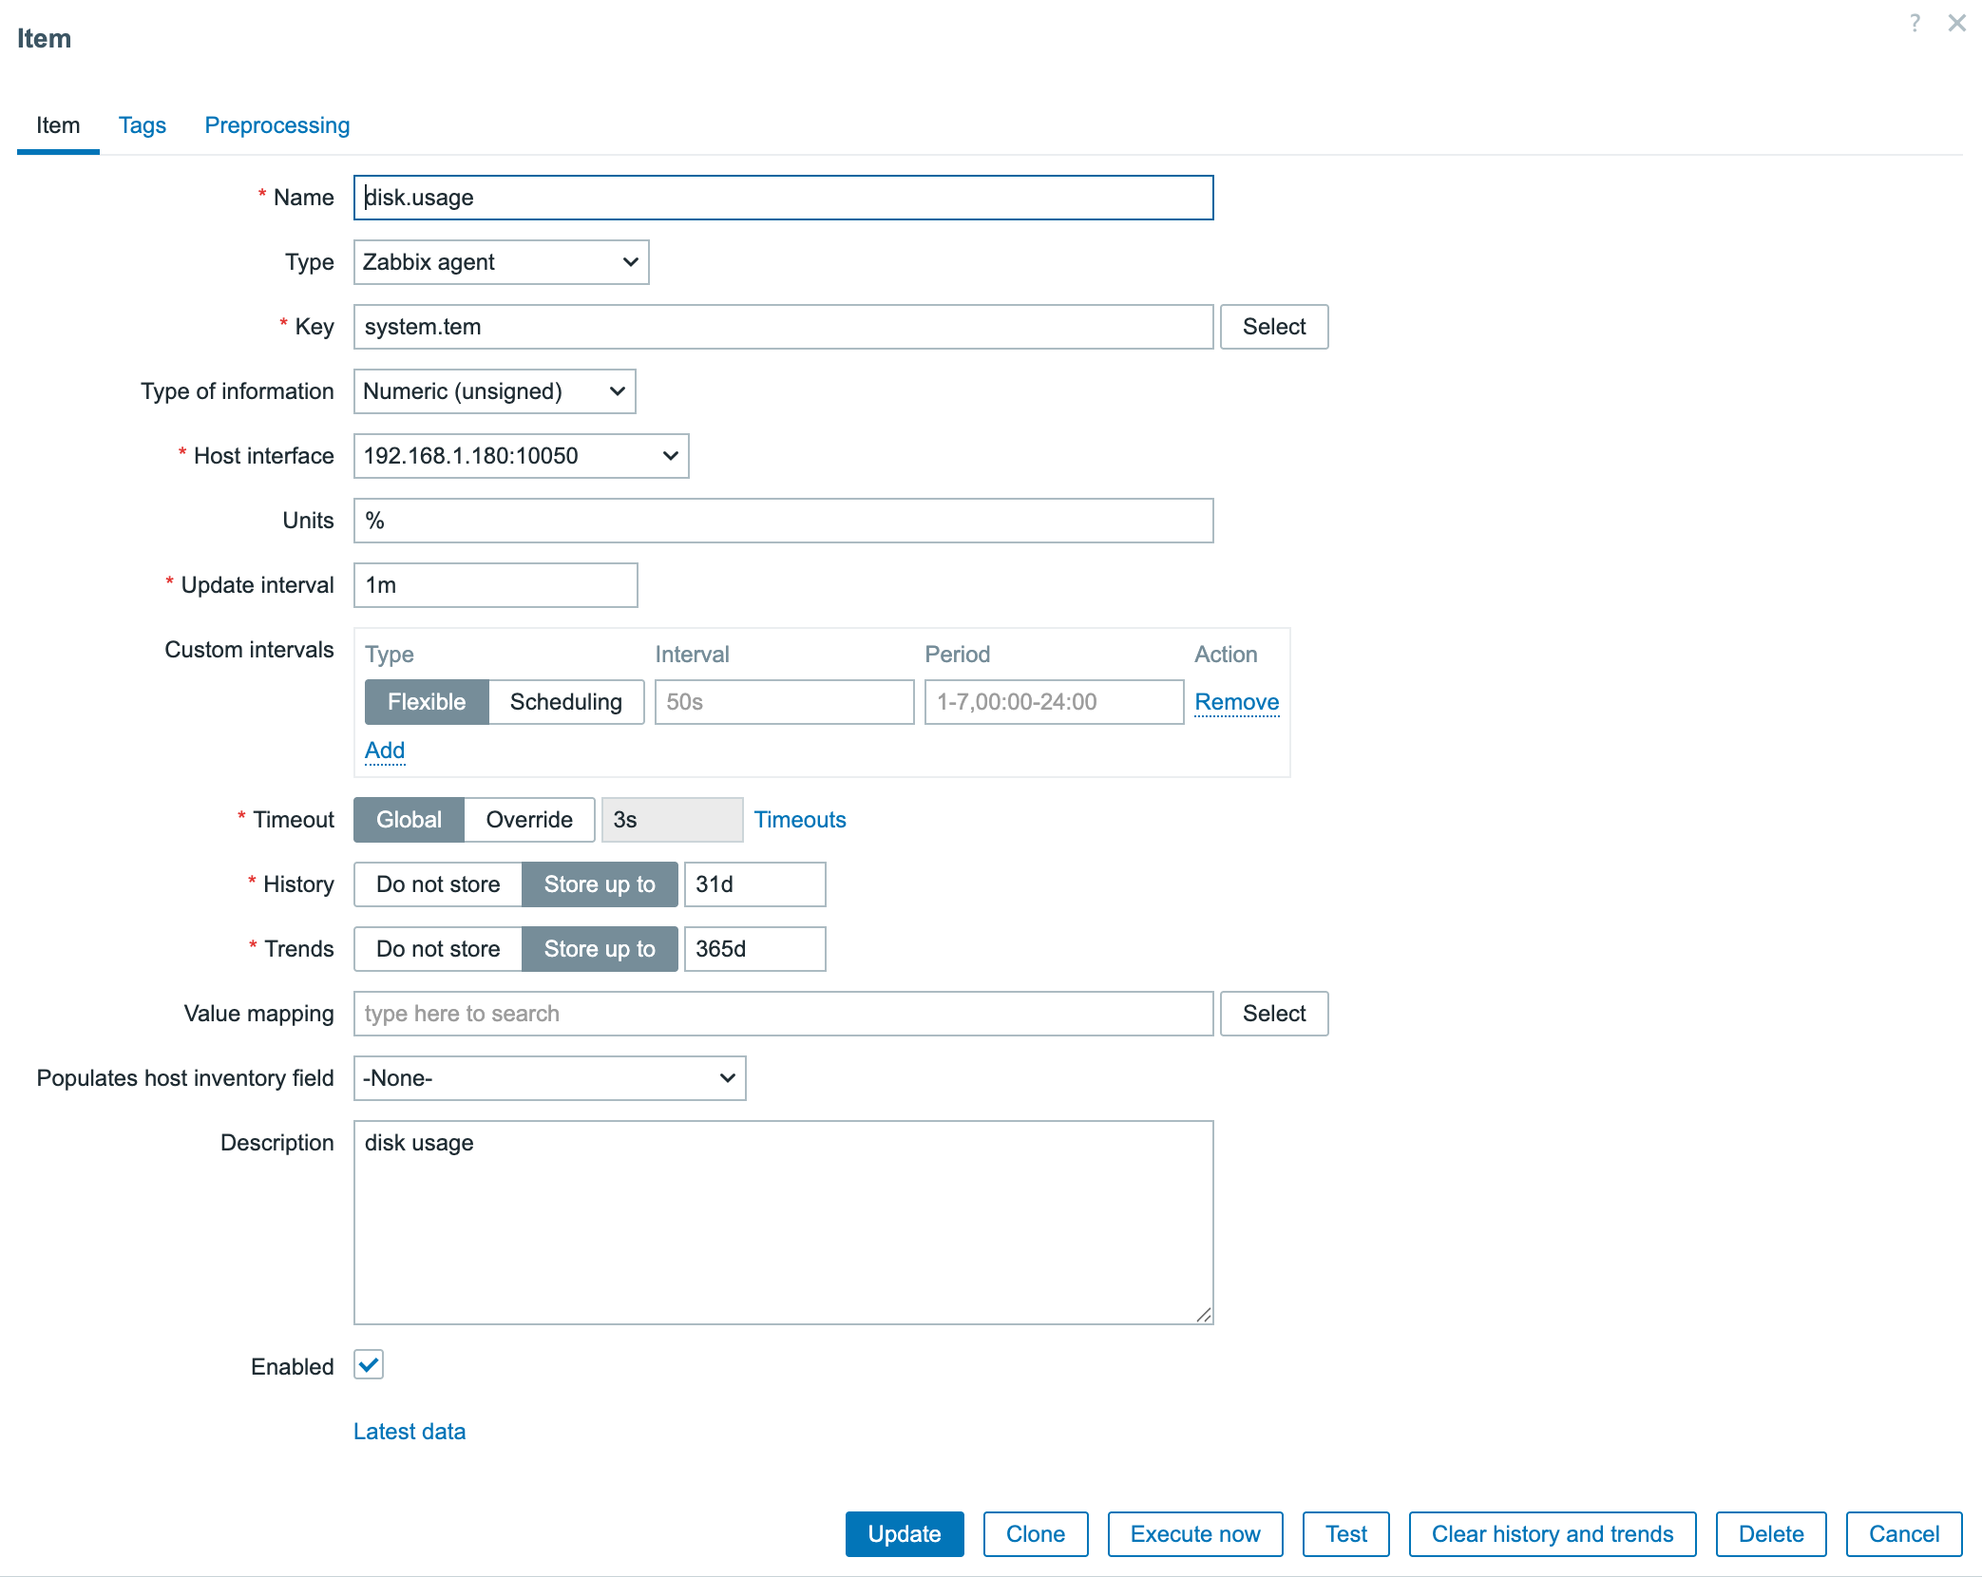Switch to the Tags tab
1982x1577 pixels.
(x=143, y=125)
